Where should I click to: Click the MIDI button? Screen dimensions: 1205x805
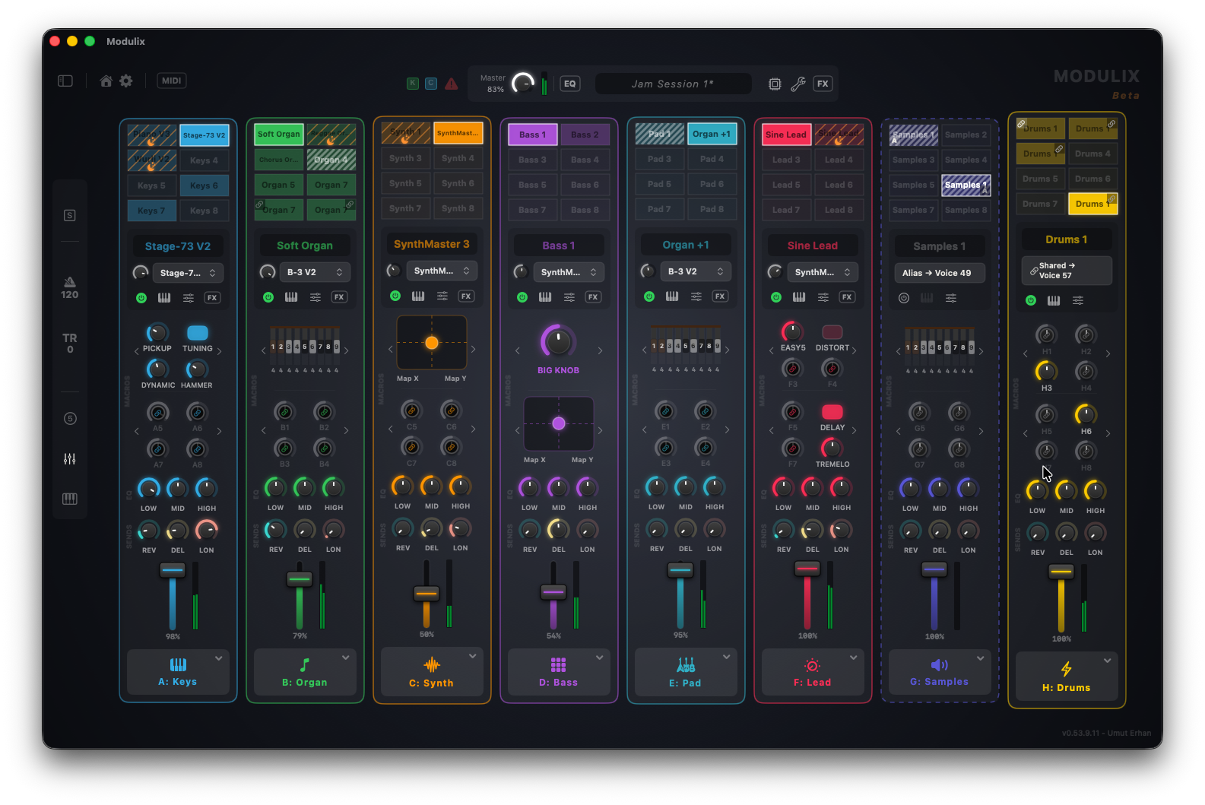click(172, 81)
